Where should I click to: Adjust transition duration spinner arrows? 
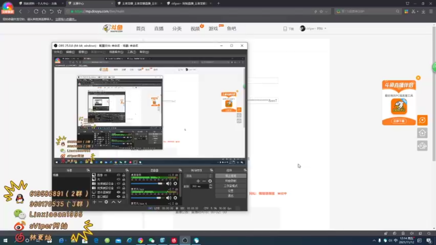210,186
